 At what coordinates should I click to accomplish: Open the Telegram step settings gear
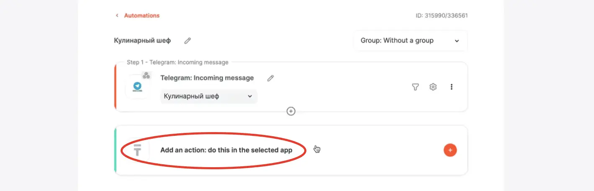coord(433,87)
